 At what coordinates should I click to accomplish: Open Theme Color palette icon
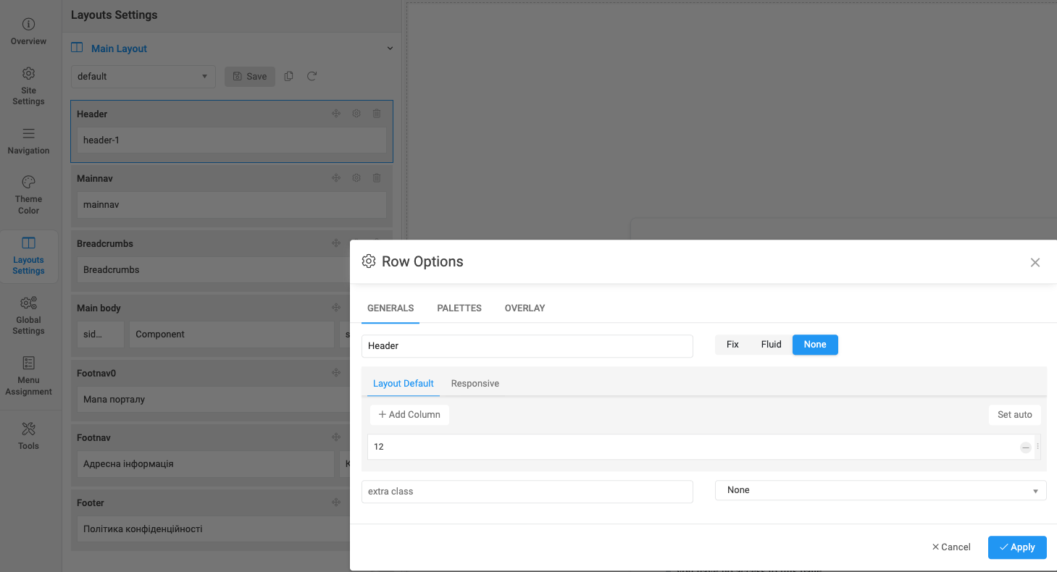click(28, 182)
